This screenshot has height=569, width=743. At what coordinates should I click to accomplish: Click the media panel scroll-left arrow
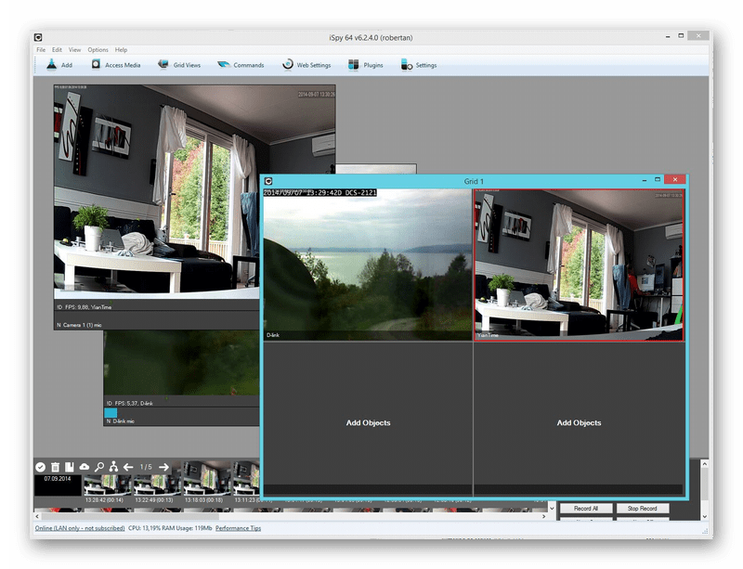37,516
